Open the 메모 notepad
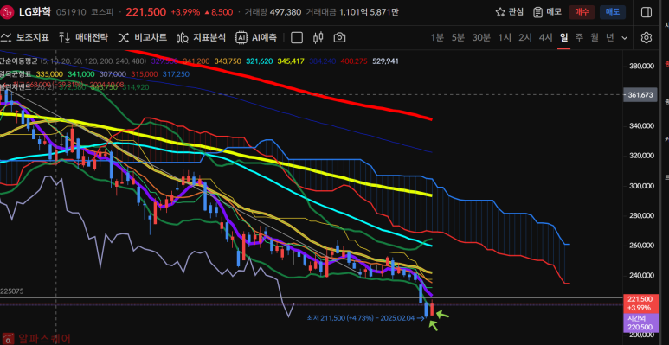This screenshot has height=345, width=669. click(x=547, y=12)
